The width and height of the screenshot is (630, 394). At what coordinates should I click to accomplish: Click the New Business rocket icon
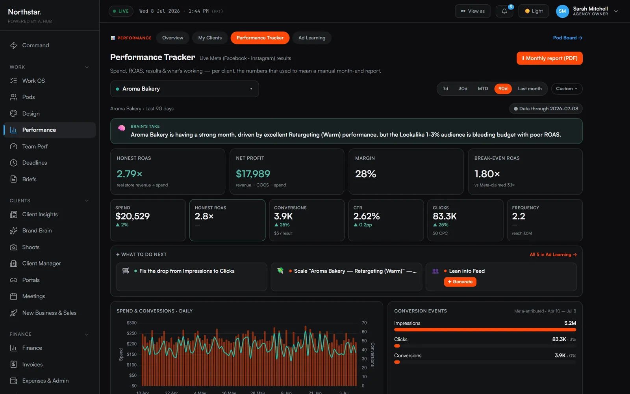coord(13,313)
